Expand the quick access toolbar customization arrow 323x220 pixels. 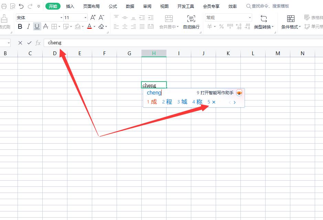[39, 7]
